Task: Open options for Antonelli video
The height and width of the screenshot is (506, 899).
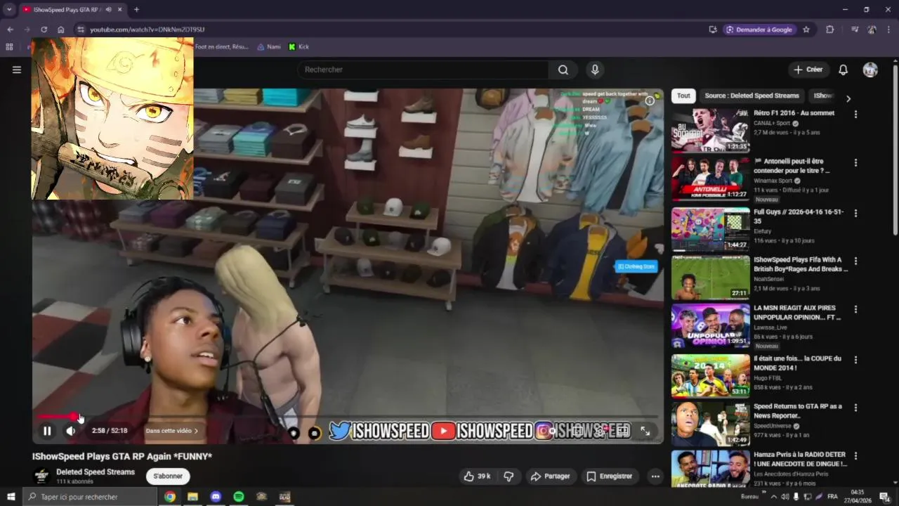Action: coord(855,163)
